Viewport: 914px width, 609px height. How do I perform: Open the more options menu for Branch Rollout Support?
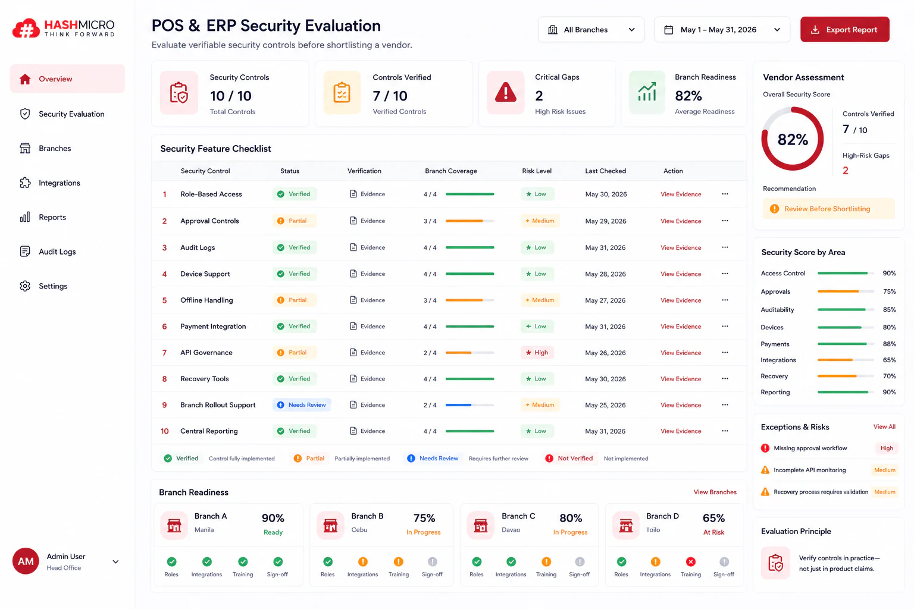(x=725, y=405)
